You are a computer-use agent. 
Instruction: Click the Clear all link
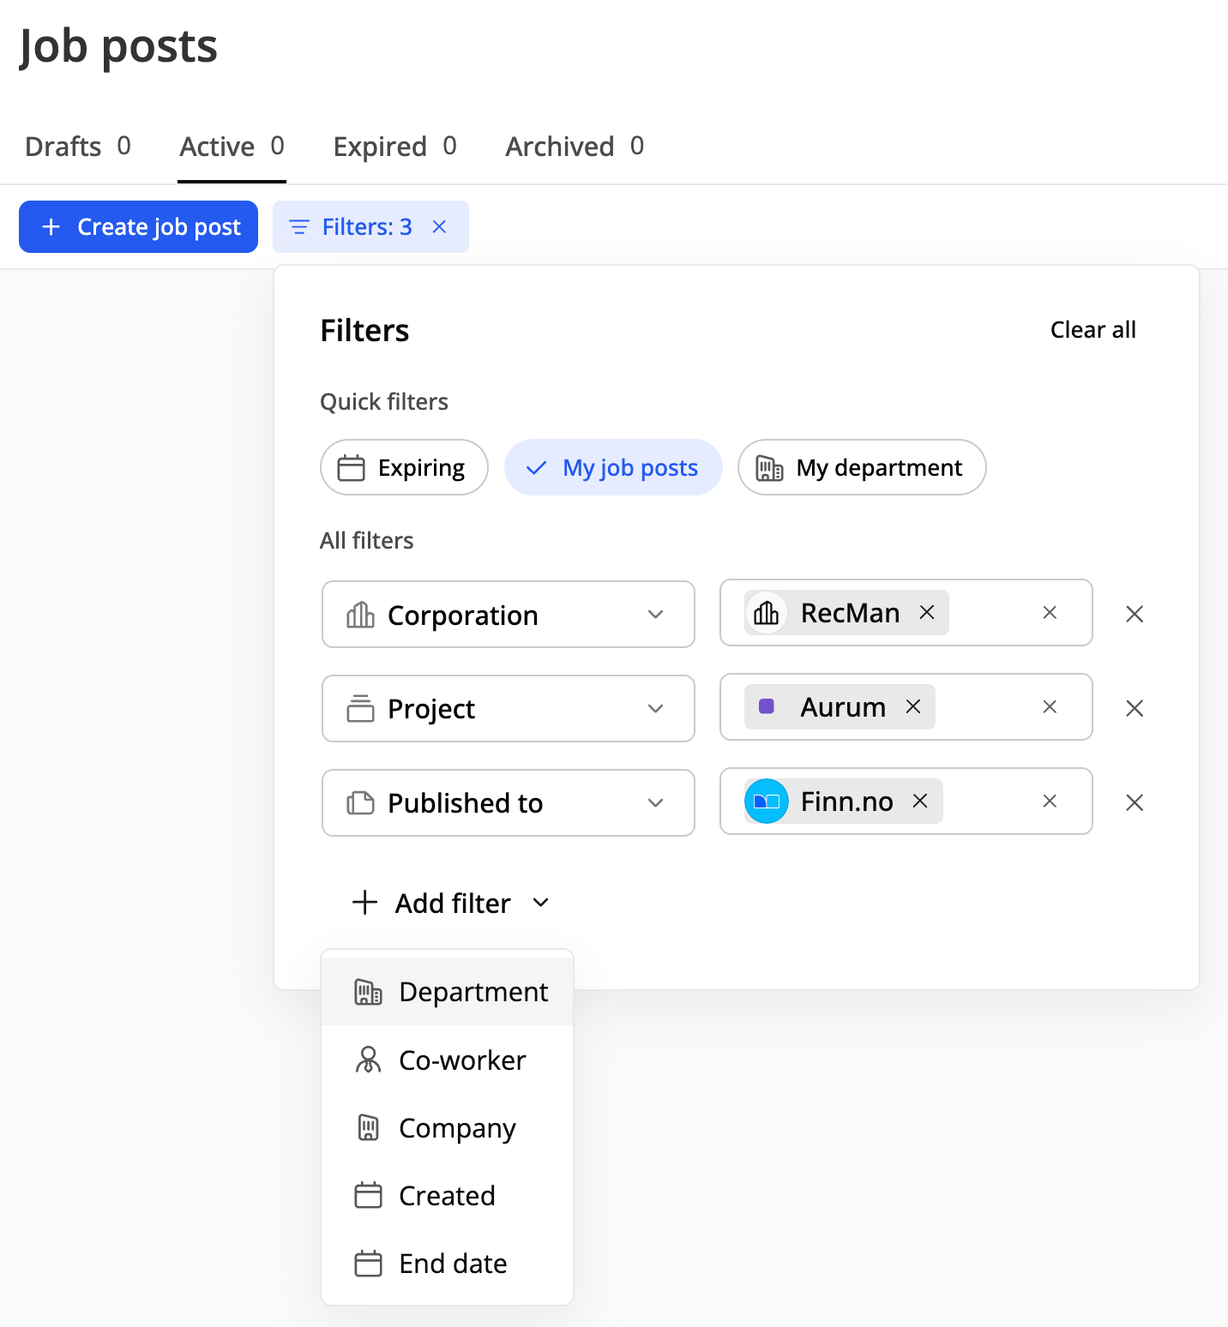[x=1093, y=330]
